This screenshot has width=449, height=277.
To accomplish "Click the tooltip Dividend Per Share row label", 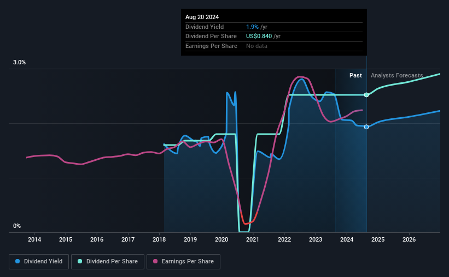I will tap(211, 37).
